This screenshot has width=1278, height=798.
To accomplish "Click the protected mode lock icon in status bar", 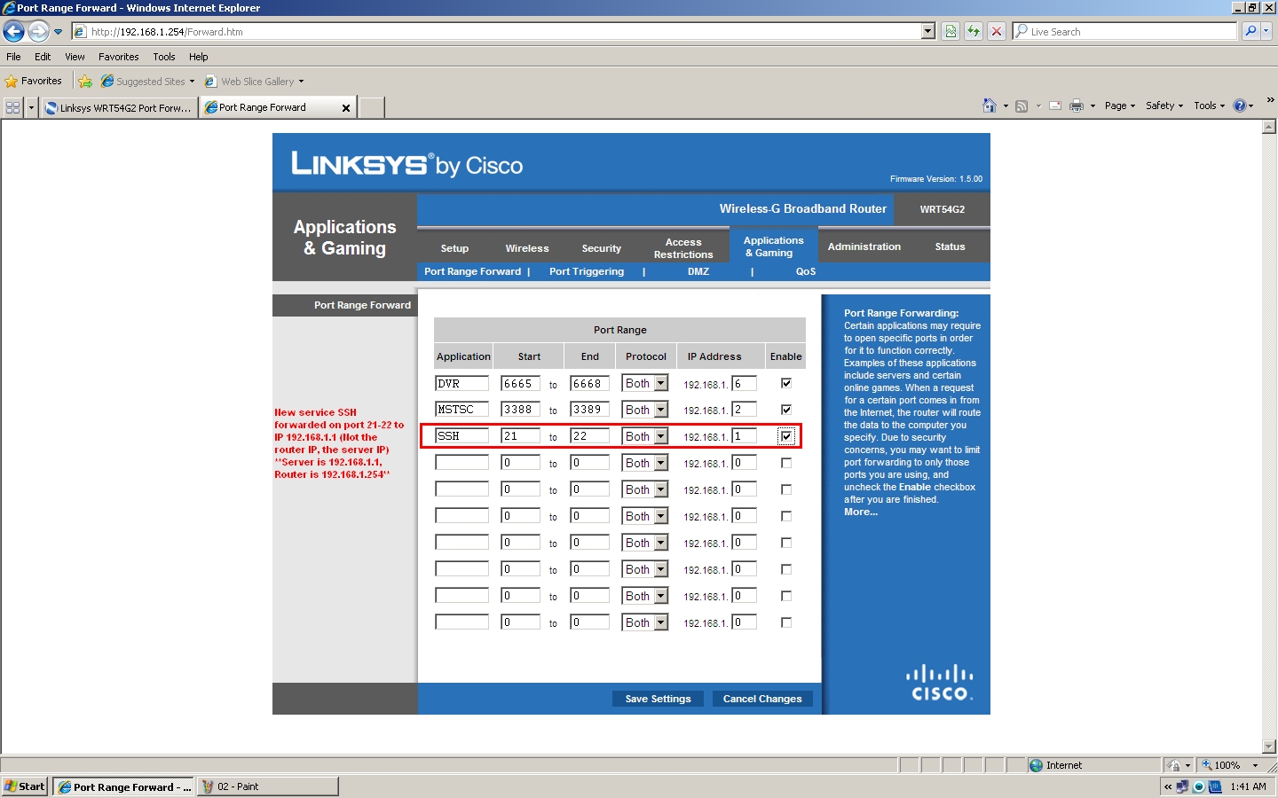I will tap(1175, 765).
